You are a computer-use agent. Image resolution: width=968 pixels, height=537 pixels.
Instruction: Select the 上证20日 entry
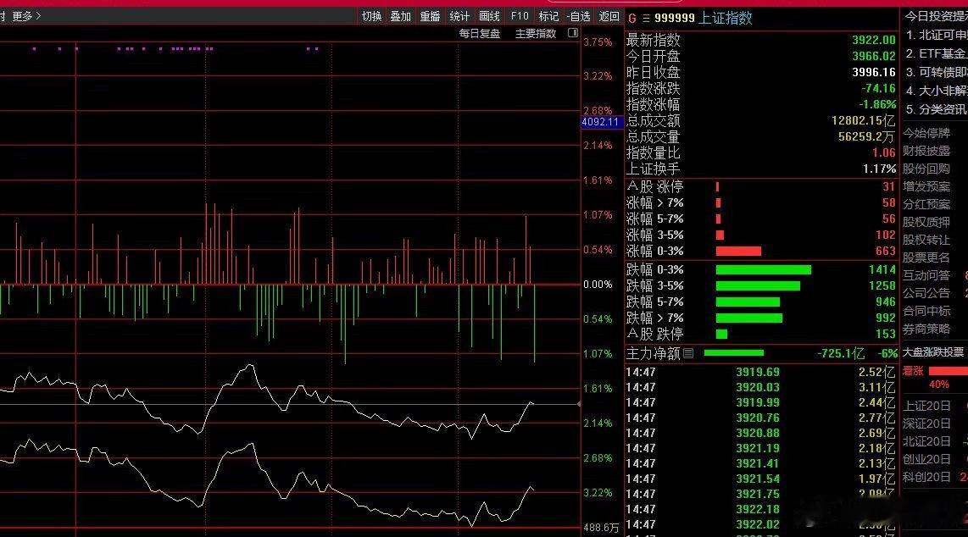[x=926, y=406]
